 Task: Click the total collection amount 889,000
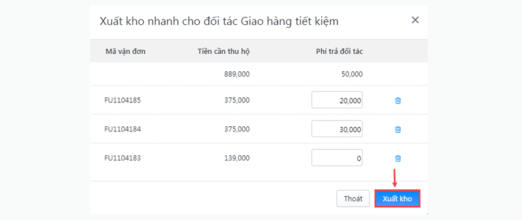237,74
